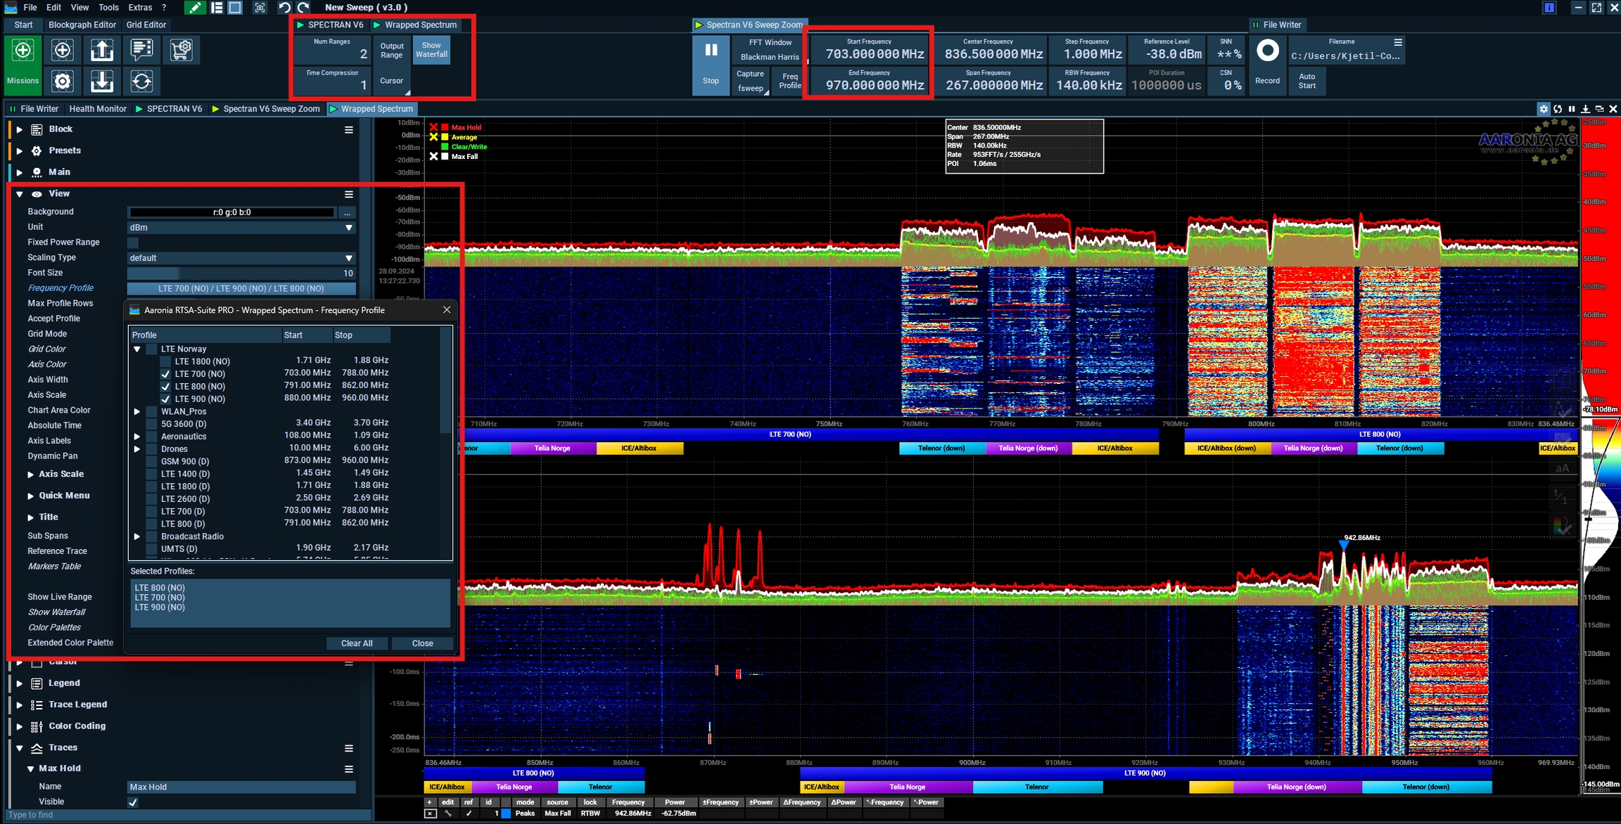Open the Unit dBm dropdown
The height and width of the screenshot is (824, 1621).
241,228
